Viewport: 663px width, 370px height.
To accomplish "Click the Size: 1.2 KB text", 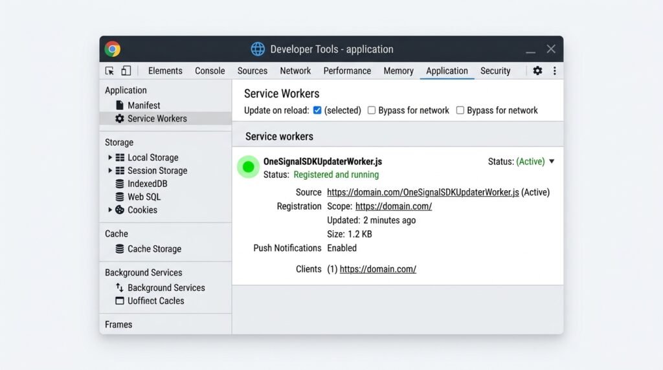I will click(x=349, y=234).
